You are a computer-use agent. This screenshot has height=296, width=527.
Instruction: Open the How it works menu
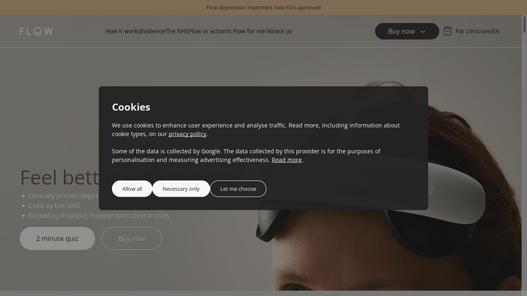click(123, 31)
